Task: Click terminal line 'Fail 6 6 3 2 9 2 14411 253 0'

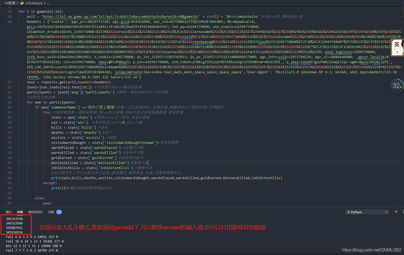Action: tap(32, 237)
